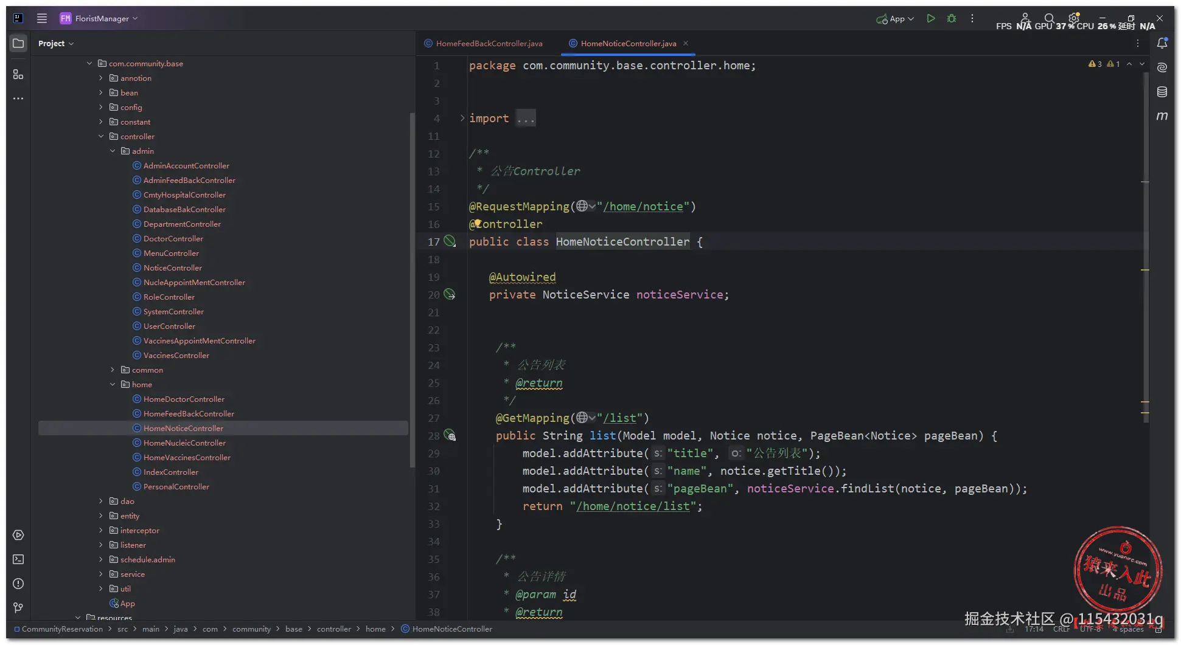Open Search Everywhere magnifier
Screen dimensions: 1181x645
(1050, 18)
